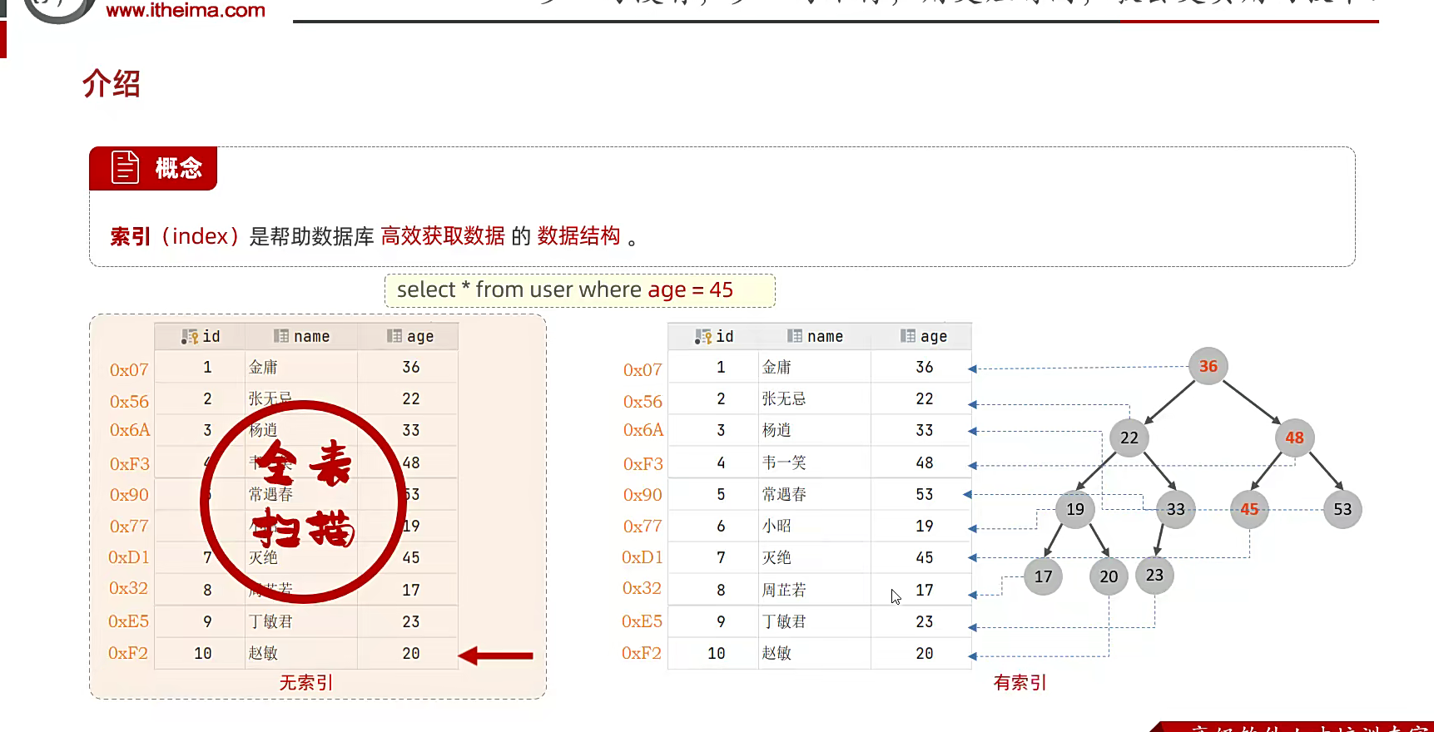
Task: Click the column icon beside name in the 无索引 table
Action: click(x=281, y=336)
